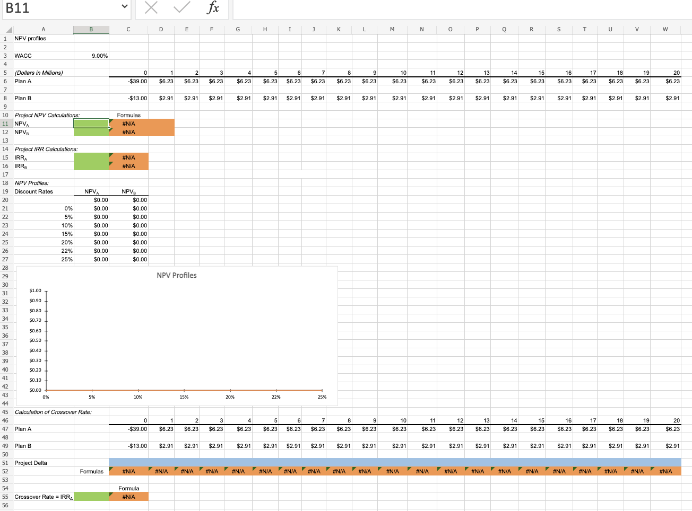Select column A header
Image resolution: width=692 pixels, height=511 pixels.
[44, 30]
